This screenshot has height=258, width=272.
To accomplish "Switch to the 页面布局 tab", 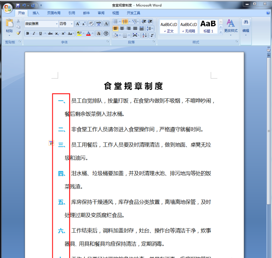I will [x=54, y=13].
